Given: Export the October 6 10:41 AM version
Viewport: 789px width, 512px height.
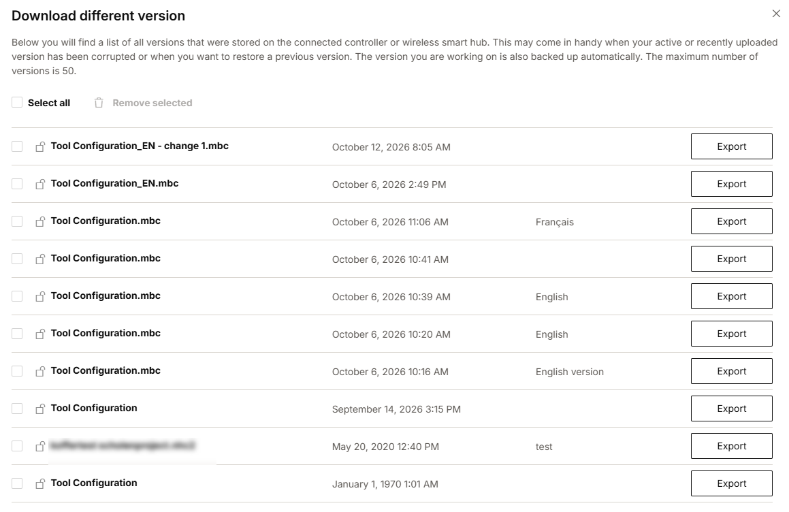Looking at the screenshot, I should (x=731, y=259).
